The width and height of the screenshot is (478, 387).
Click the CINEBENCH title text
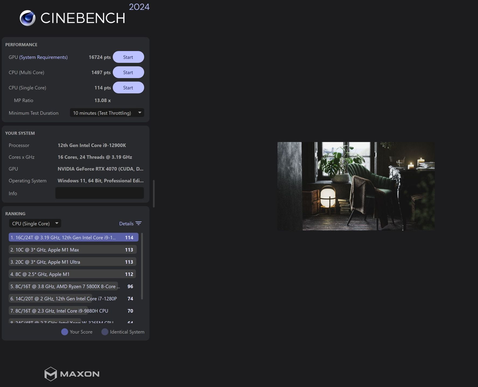point(83,18)
